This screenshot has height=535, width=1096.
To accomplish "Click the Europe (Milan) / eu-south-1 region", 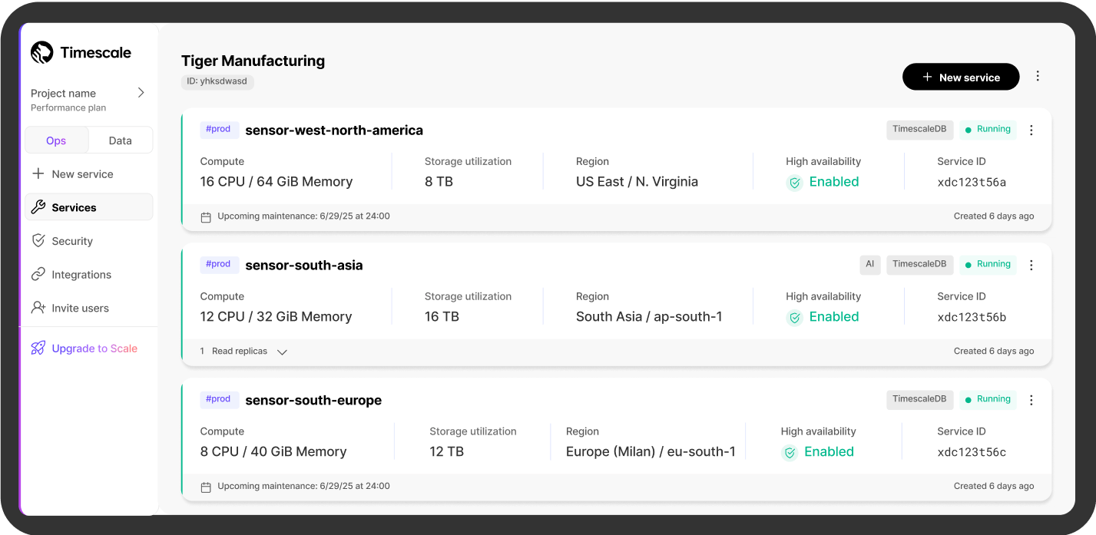I will 651,452.
